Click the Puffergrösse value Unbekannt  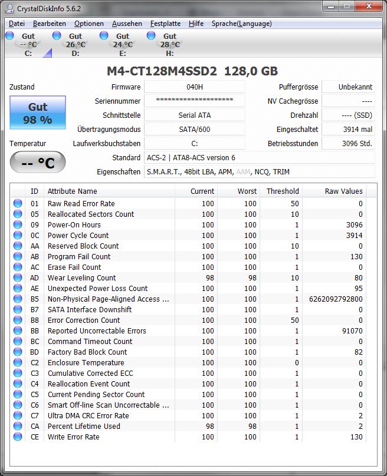point(349,87)
